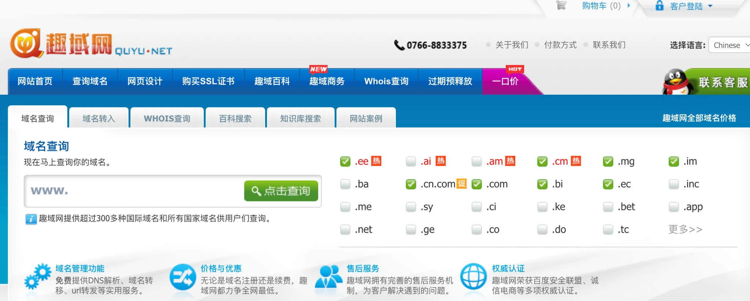Viewport: 750px width, 301px height.
Task: Show more domain extensions via 更多>>
Action: (685, 230)
